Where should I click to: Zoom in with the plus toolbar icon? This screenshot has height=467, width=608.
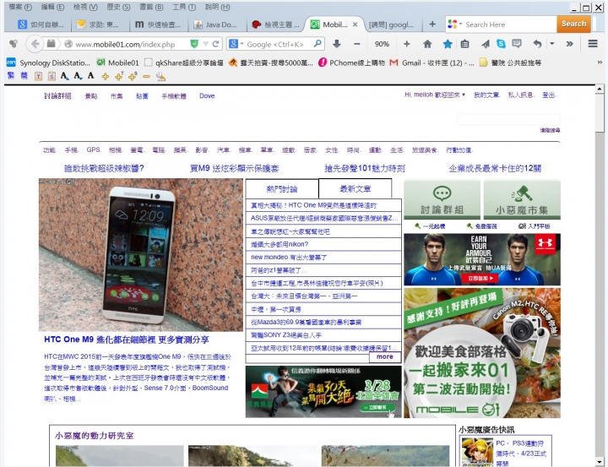tap(406, 44)
